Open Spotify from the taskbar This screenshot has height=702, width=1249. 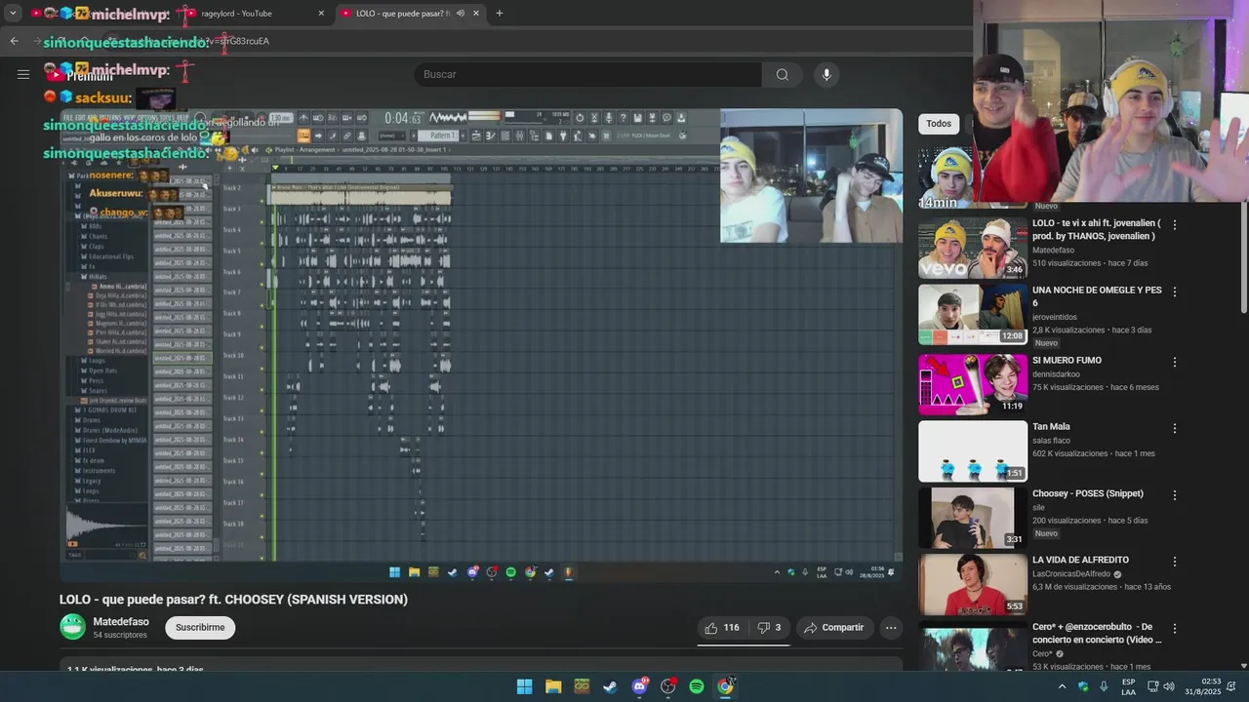697,686
